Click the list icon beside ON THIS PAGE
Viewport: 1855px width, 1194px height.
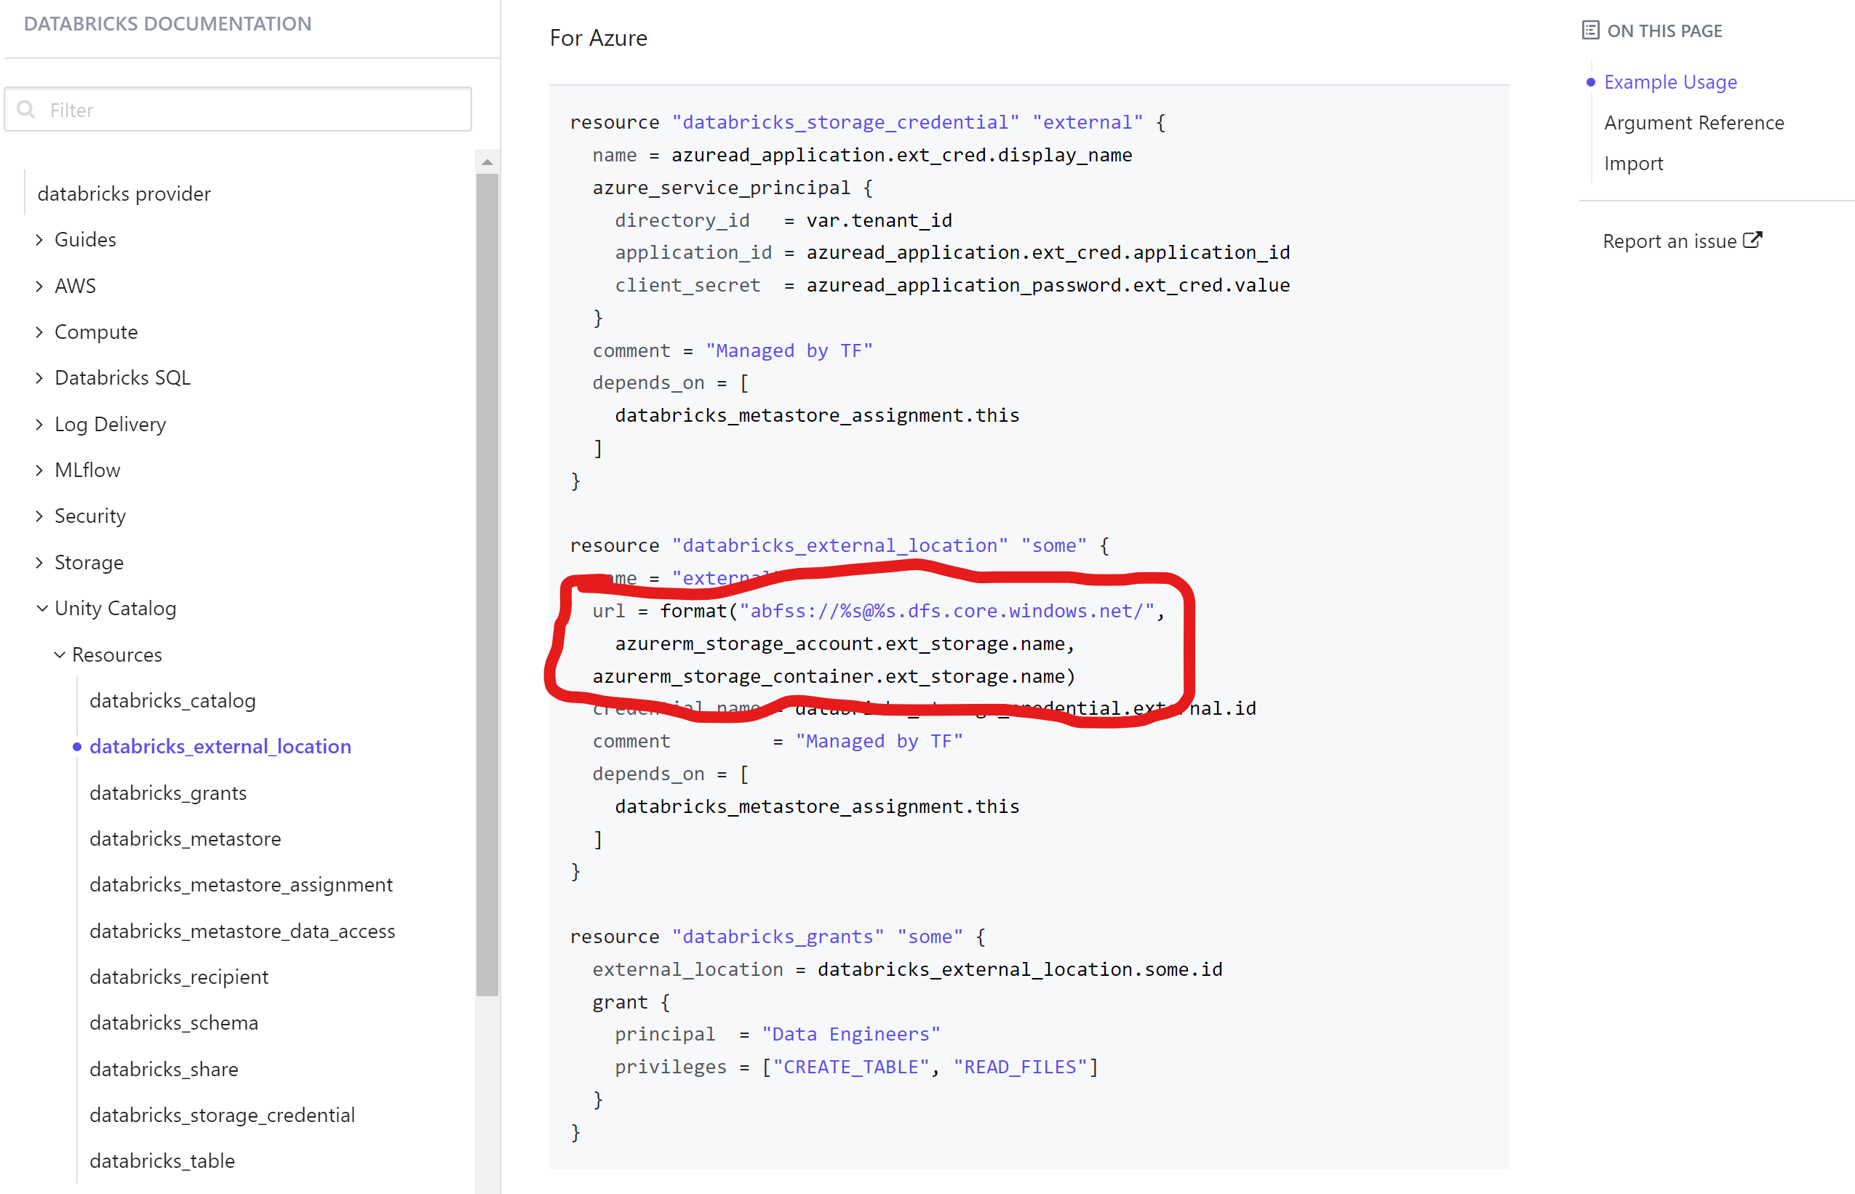tap(1590, 30)
